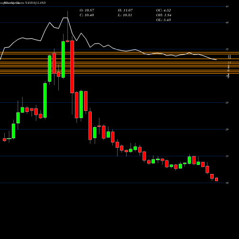This screenshot has width=239, height=239.
Task: Click the OC: 4.52 readout
Action: pyautogui.click(x=163, y=11)
